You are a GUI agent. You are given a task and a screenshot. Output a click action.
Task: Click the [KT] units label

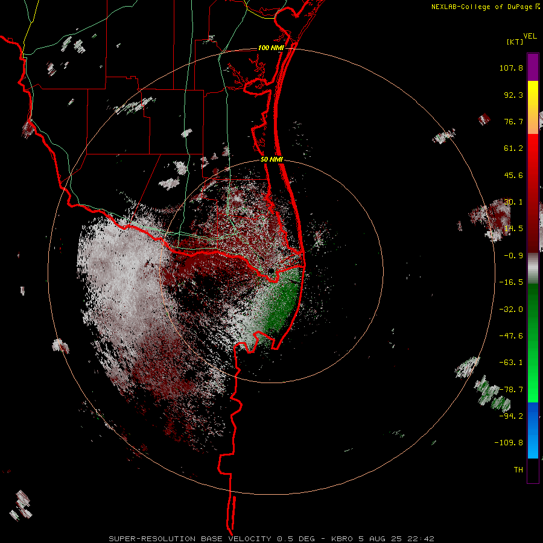pyautogui.click(x=515, y=42)
